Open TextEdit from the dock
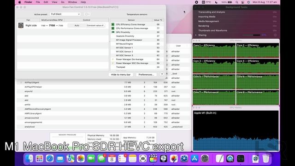This screenshot has width=295, height=166. [x=220, y=159]
